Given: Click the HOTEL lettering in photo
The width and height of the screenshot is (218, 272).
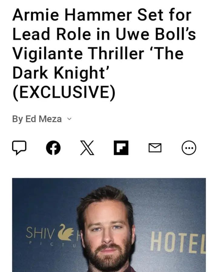Looking at the screenshot, I should coord(178,242).
